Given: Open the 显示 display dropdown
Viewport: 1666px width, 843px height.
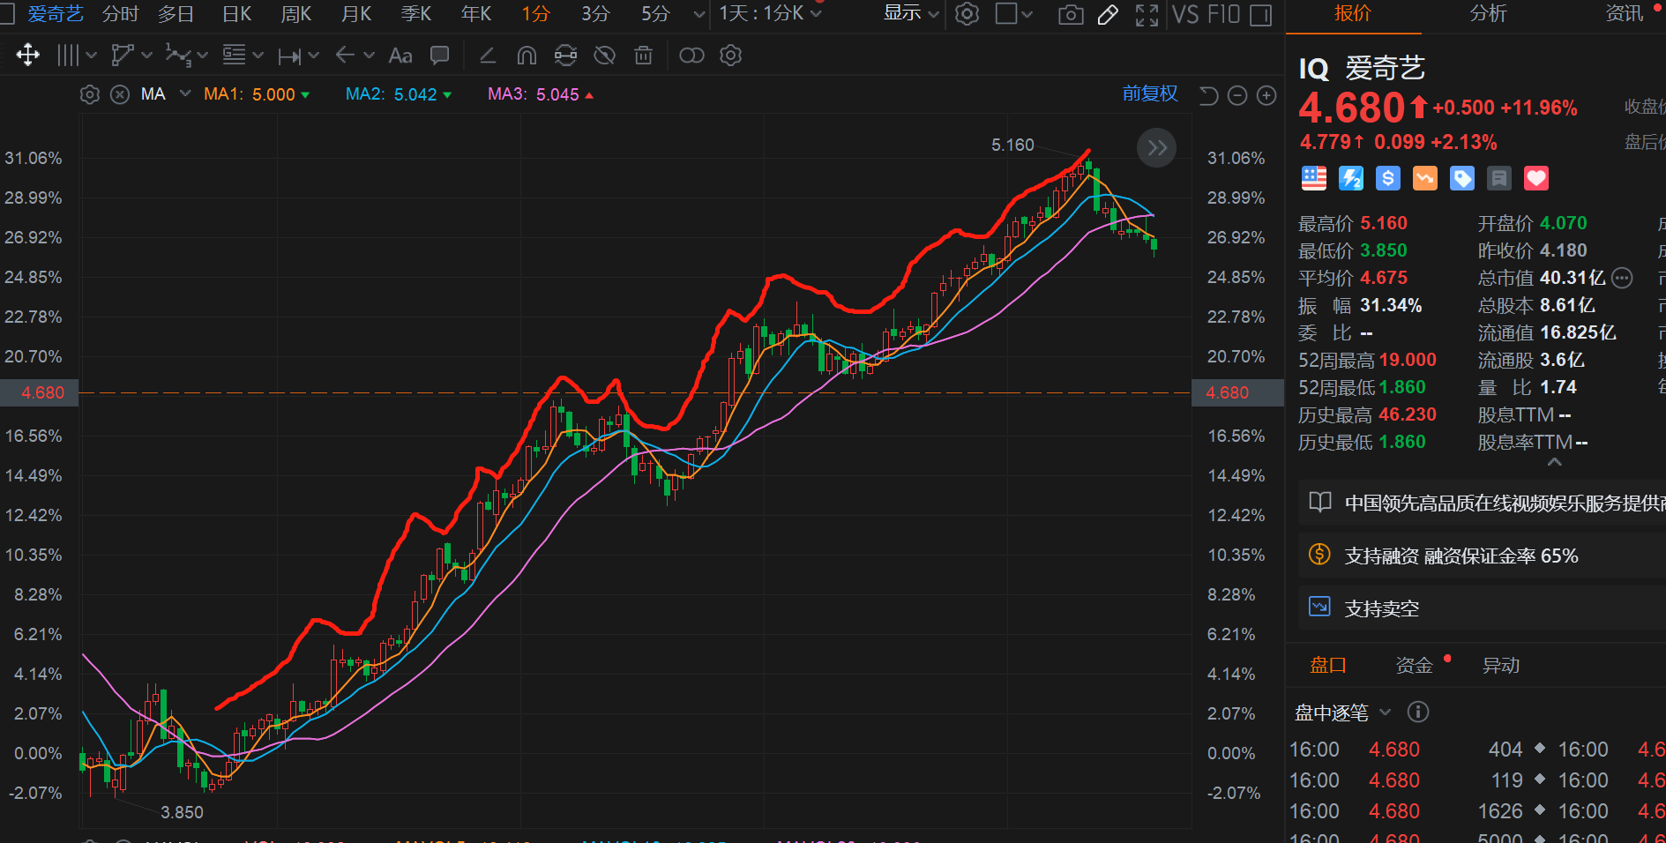Looking at the screenshot, I should click(911, 13).
